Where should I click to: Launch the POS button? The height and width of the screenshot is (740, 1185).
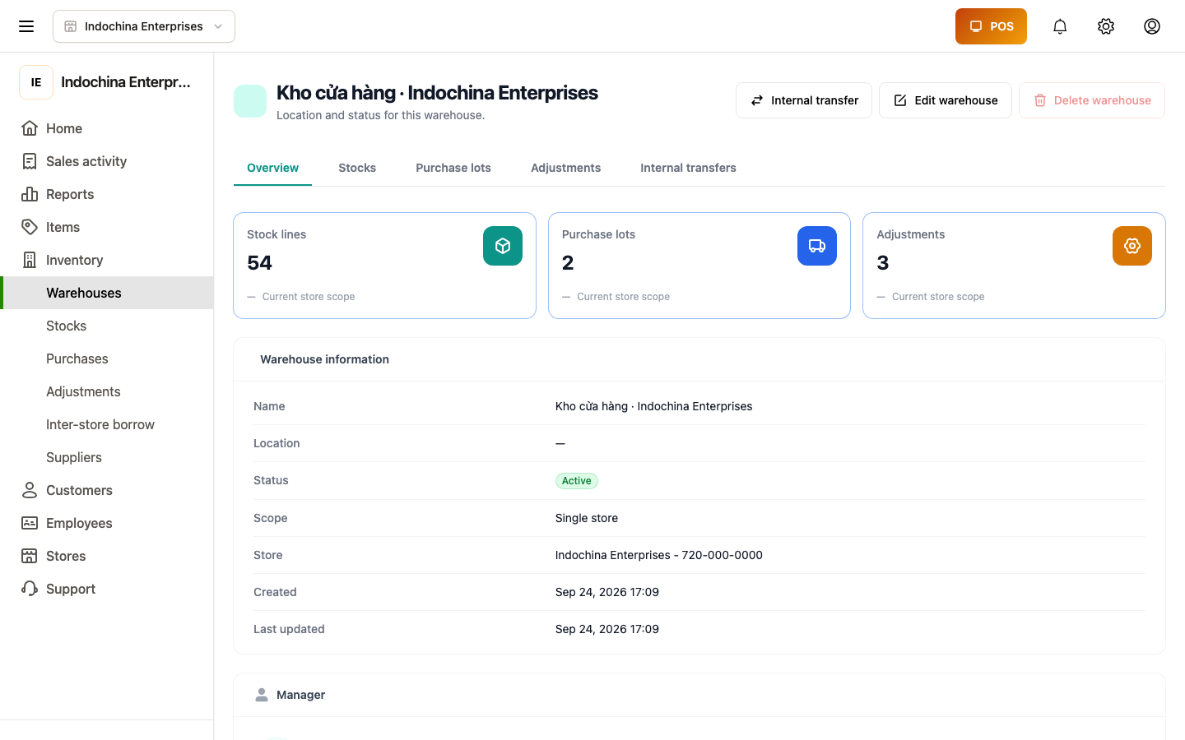tap(991, 26)
